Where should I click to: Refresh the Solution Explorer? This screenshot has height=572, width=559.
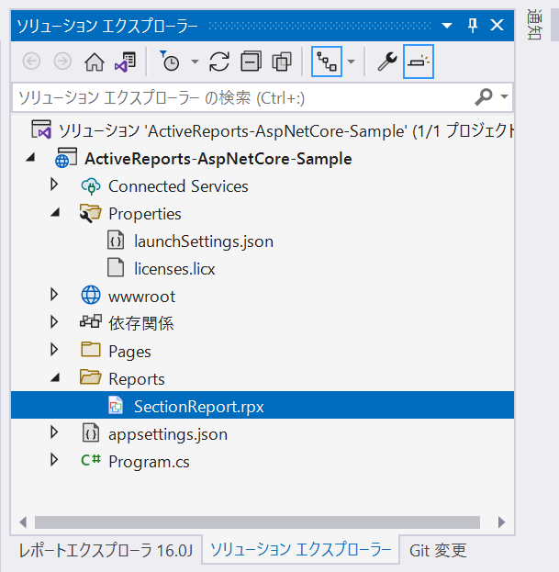pyautogui.click(x=219, y=62)
